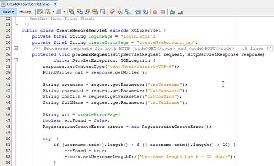Click 'createErrorPage' on line 46

coord(97,115)
